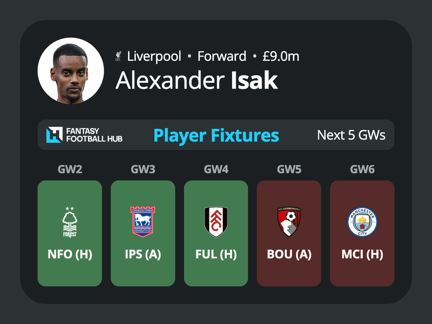Open the Fantasy Football Hub logo
This screenshot has height=324, width=432.
pos(84,135)
